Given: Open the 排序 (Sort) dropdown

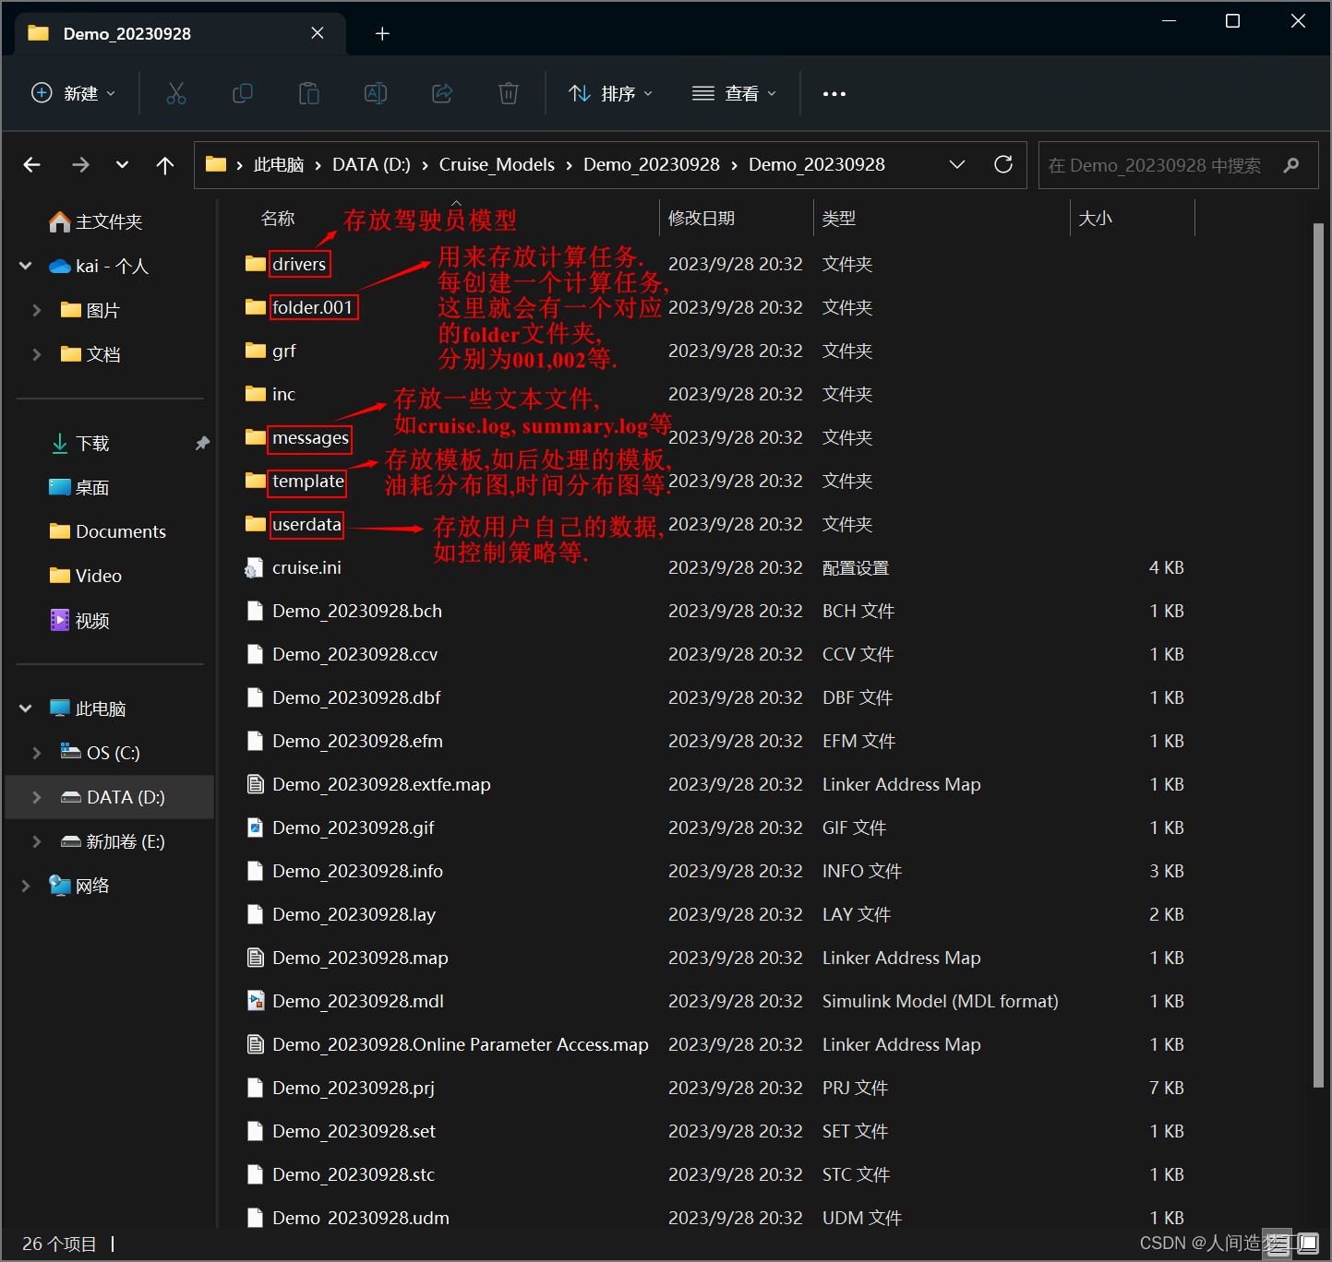Looking at the screenshot, I should click(x=610, y=93).
